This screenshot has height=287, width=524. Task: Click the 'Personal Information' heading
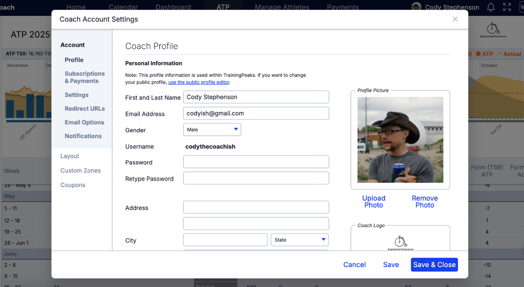tap(153, 63)
